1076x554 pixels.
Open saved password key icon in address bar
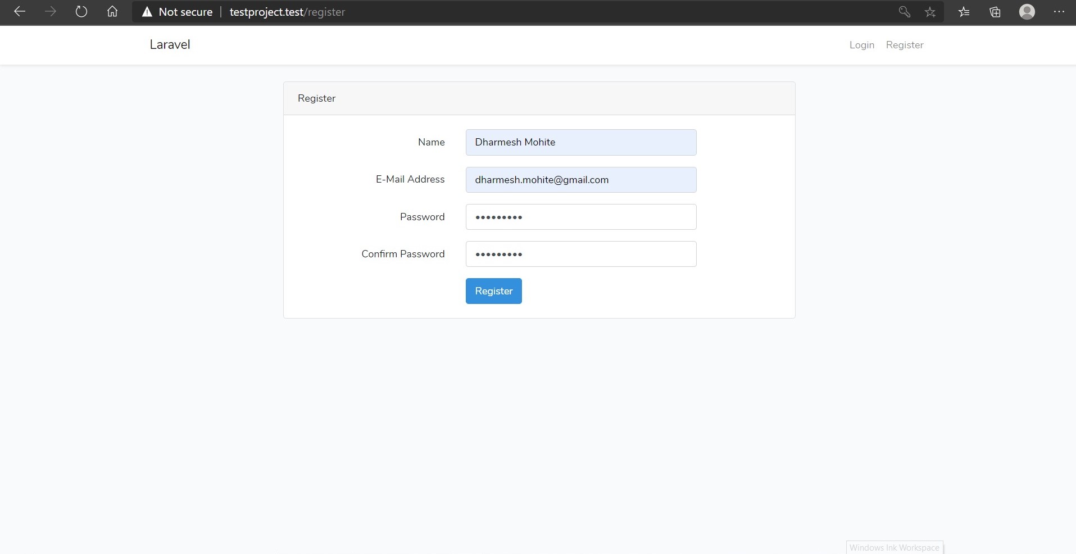[904, 12]
